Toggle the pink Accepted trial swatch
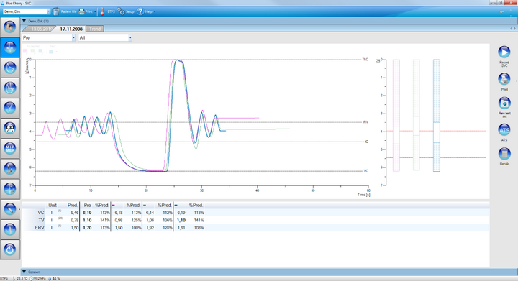Viewport: 518px width, 281px height. point(25,51)
